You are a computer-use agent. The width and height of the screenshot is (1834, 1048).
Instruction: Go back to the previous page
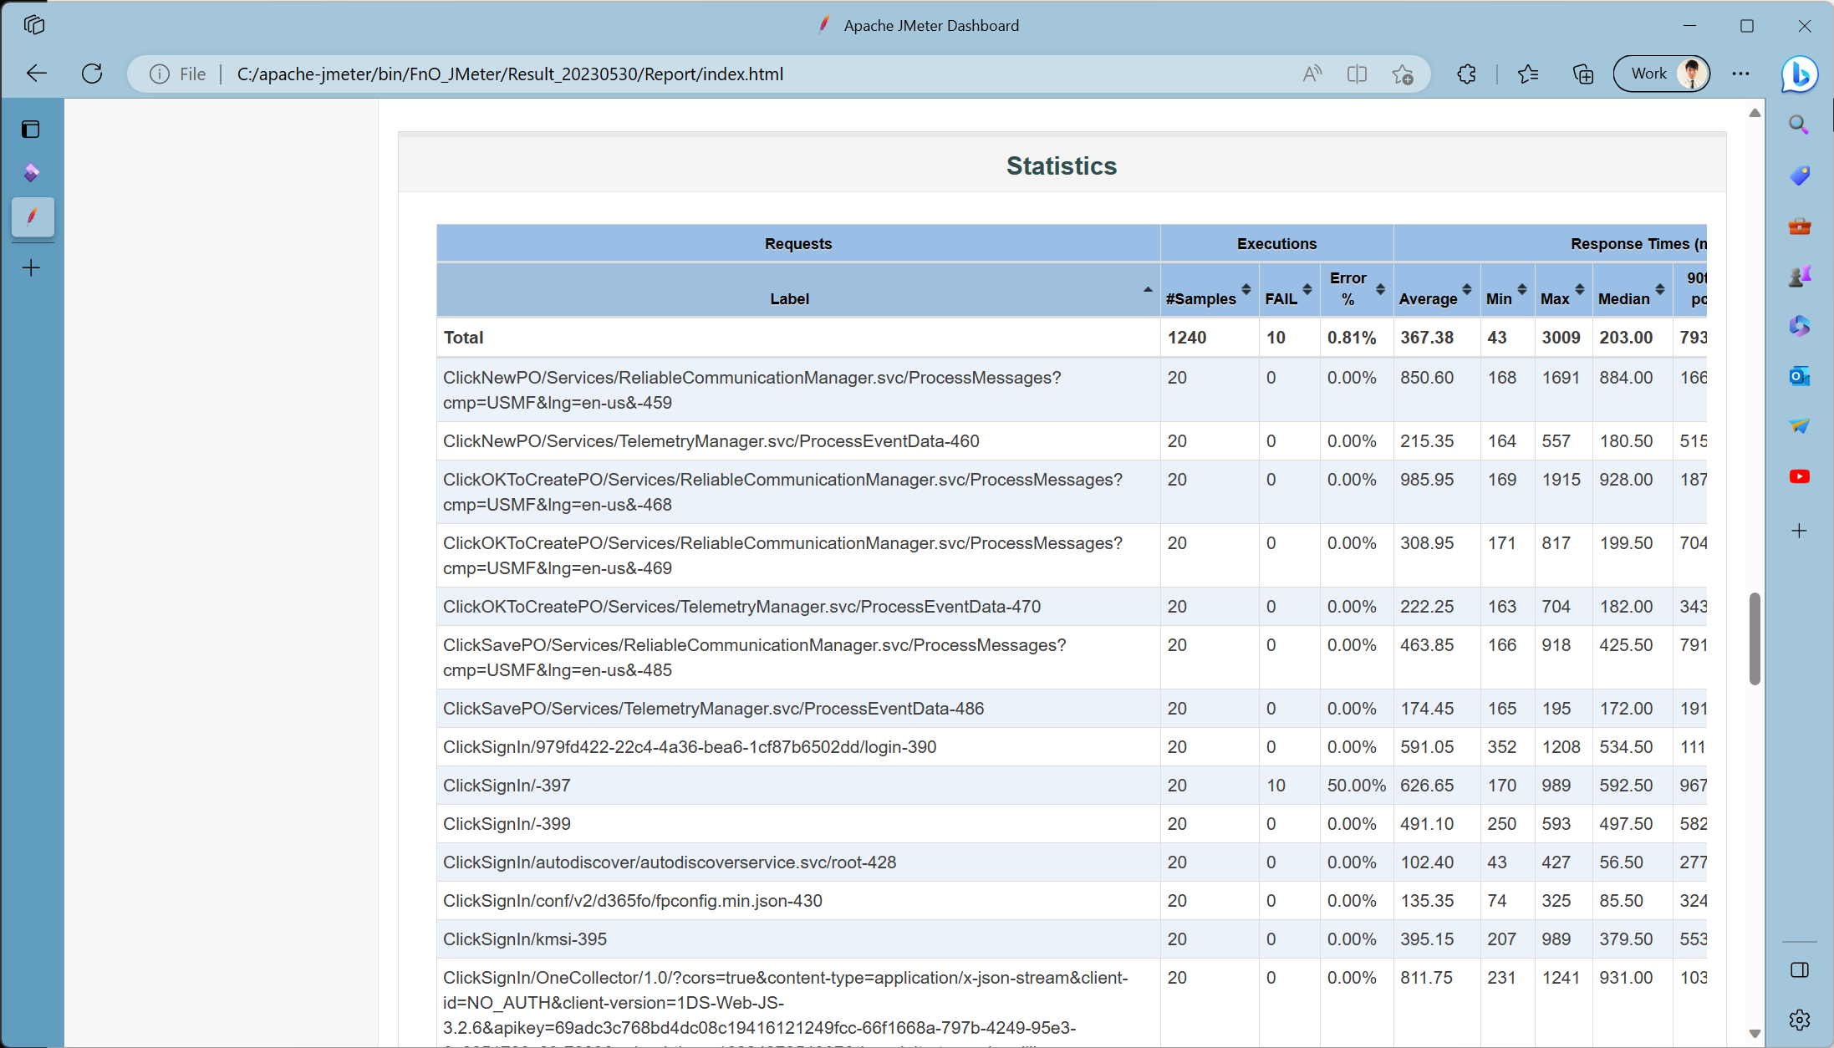pos(37,74)
